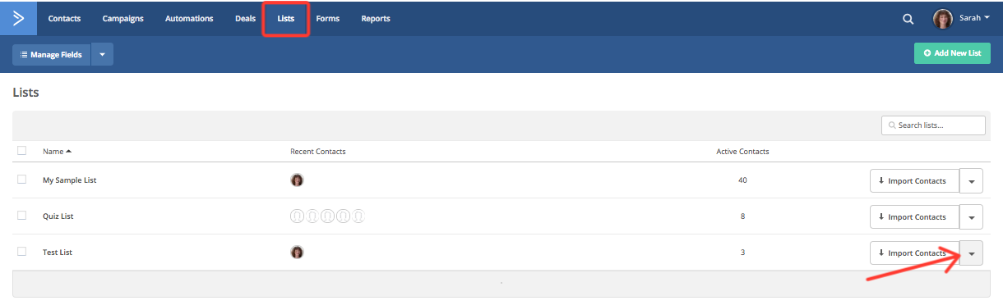
Task: Switch to the Automations tab
Action: (189, 19)
